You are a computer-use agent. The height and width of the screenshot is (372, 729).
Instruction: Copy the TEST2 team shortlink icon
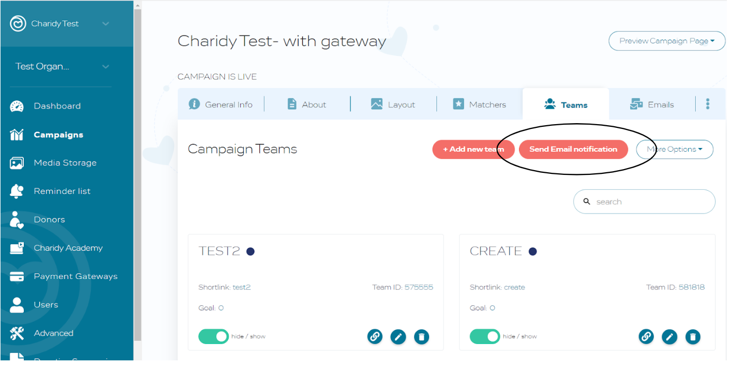pyautogui.click(x=375, y=336)
